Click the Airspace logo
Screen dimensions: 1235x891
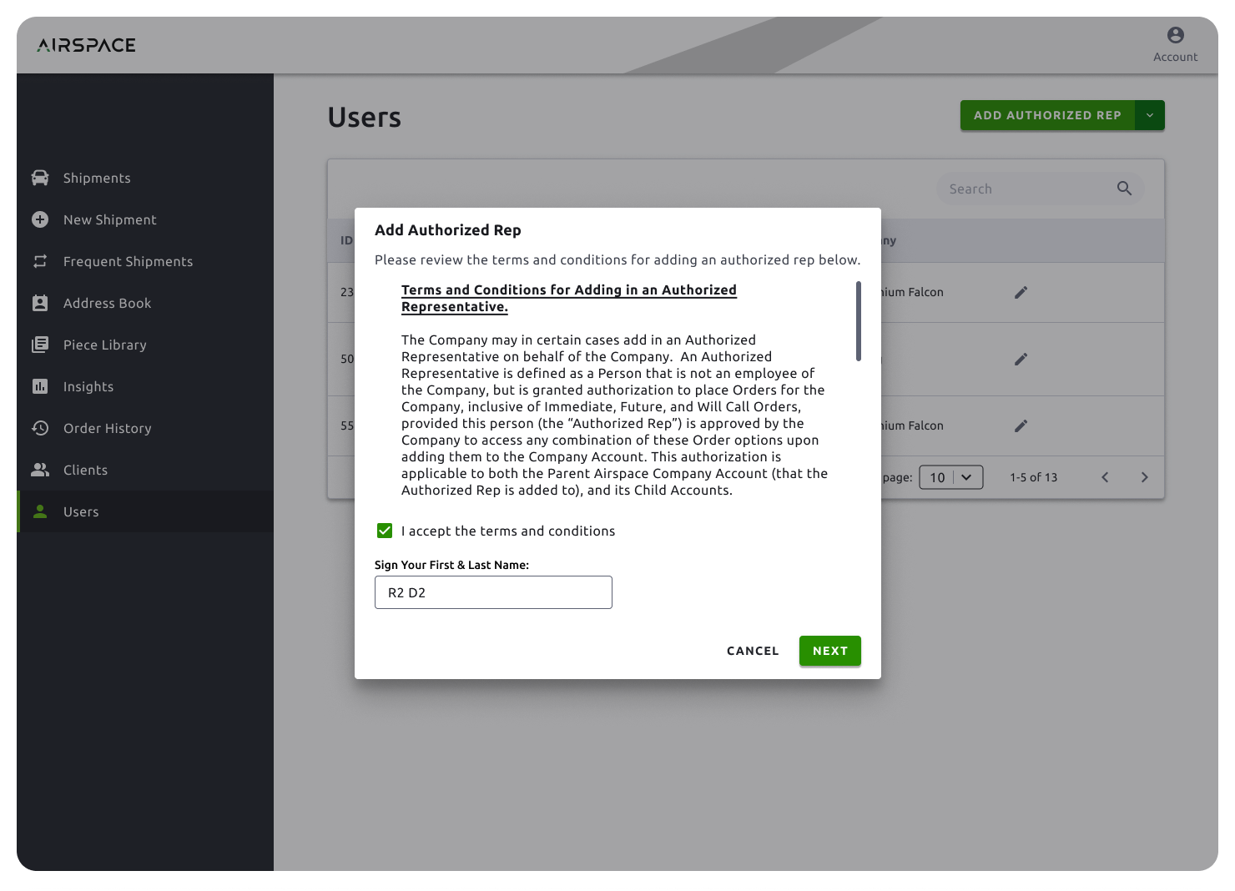[x=87, y=45]
